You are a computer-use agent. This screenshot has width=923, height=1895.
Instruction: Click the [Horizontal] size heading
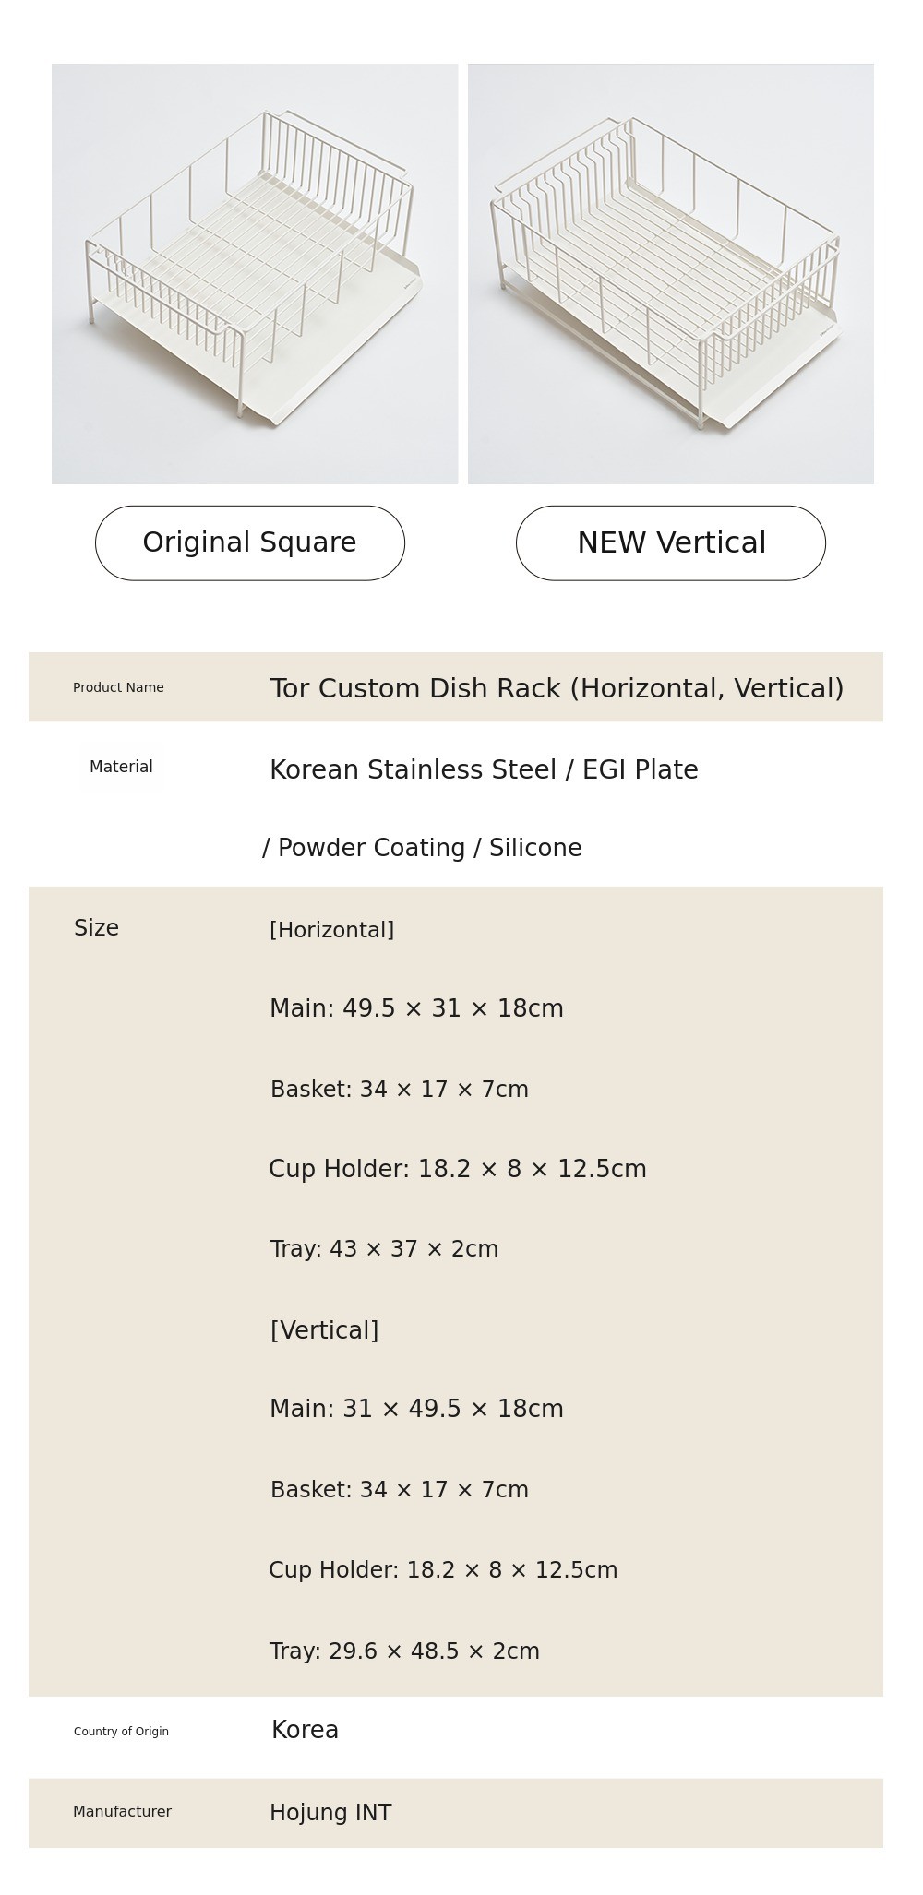point(331,930)
